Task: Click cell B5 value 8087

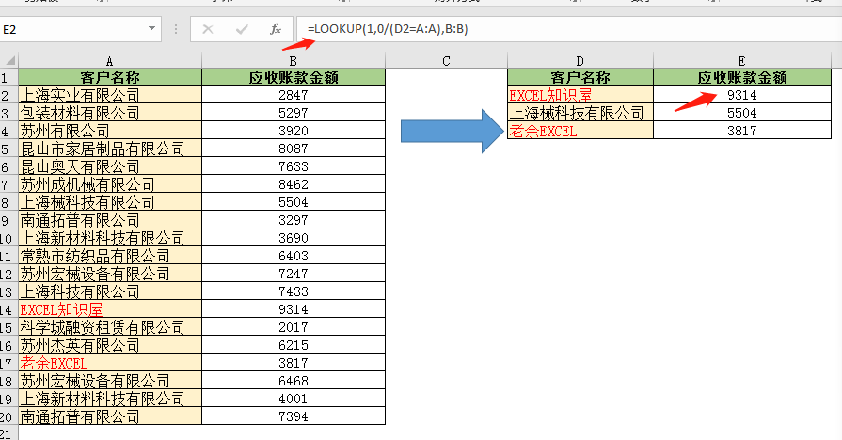Action: tap(294, 149)
